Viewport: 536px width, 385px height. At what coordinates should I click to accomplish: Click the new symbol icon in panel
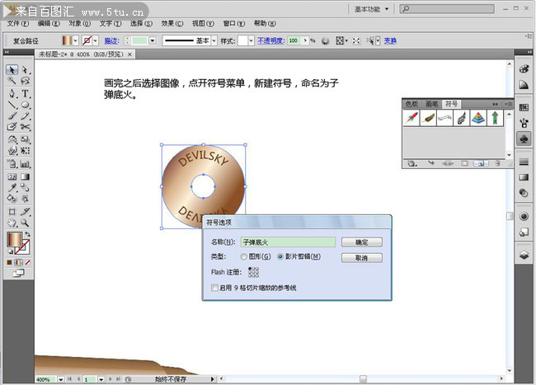pyautogui.click(x=482, y=163)
